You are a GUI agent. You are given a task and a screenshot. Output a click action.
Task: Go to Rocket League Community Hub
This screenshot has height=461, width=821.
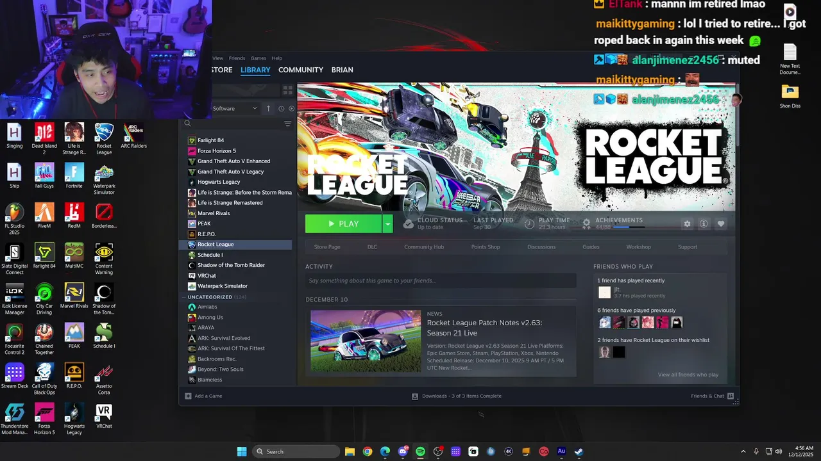(424, 247)
